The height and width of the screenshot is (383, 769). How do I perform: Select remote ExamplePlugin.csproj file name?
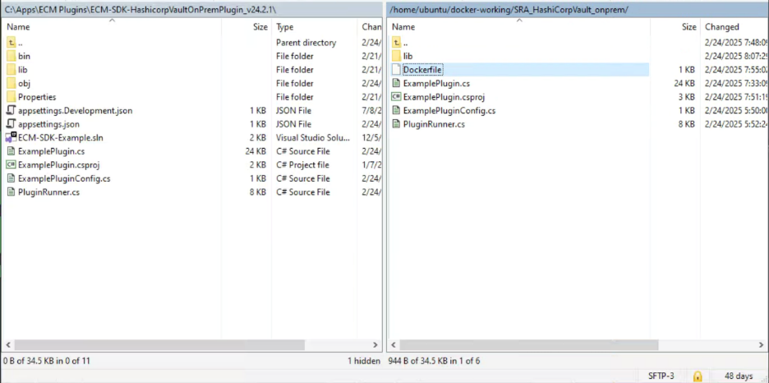click(x=444, y=97)
